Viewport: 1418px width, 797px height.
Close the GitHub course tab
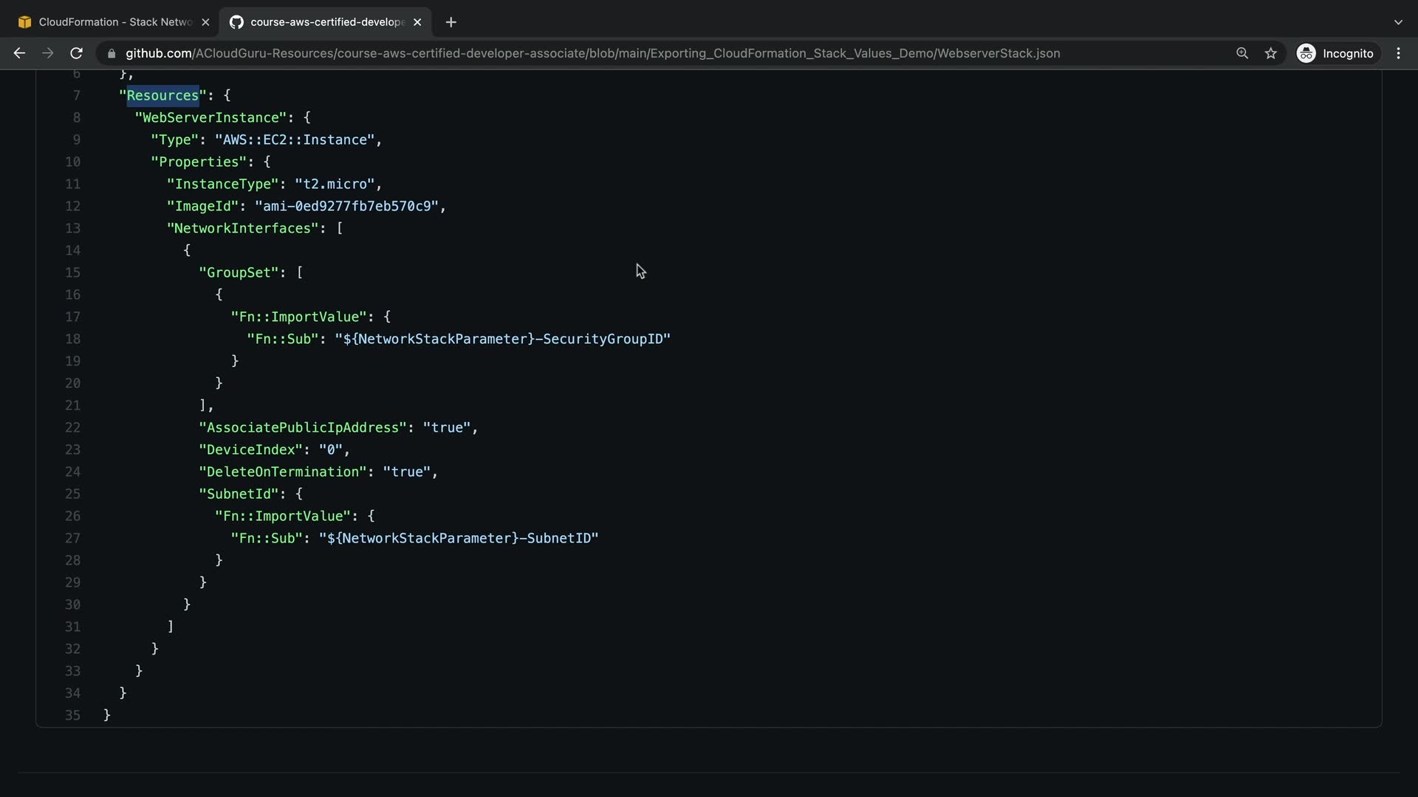pyautogui.click(x=417, y=22)
